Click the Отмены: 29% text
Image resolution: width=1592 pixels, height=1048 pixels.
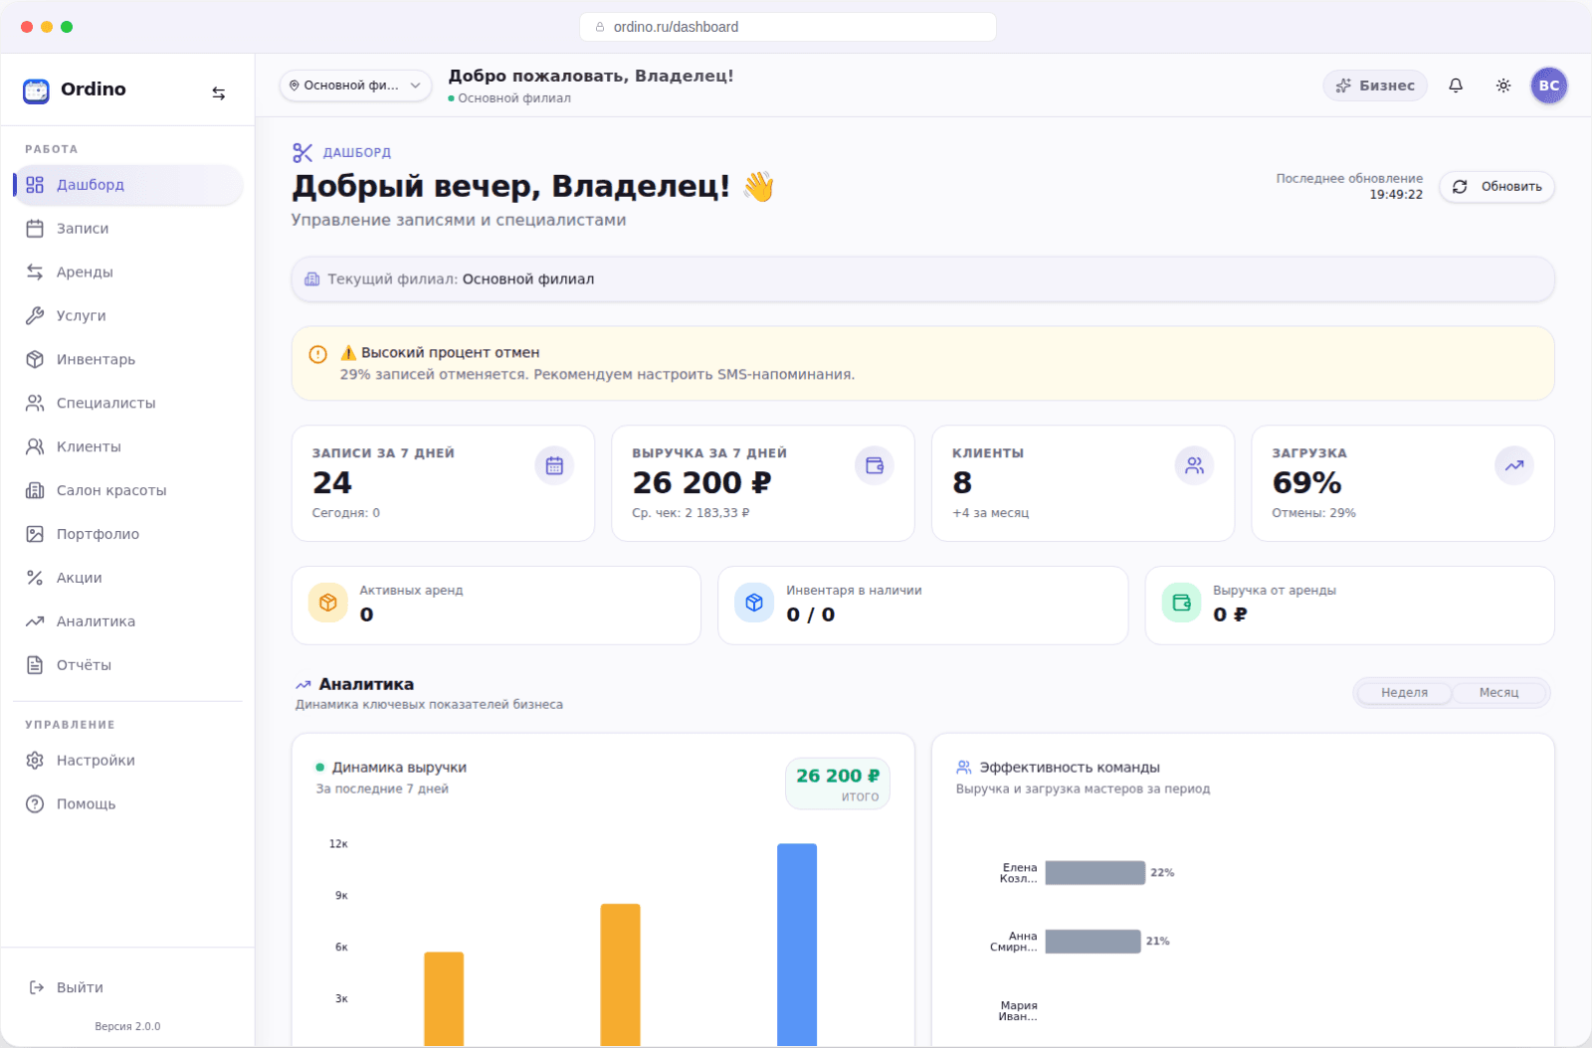pyautogui.click(x=1313, y=513)
